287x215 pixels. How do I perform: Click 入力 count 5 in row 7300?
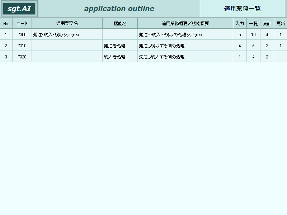click(x=240, y=34)
